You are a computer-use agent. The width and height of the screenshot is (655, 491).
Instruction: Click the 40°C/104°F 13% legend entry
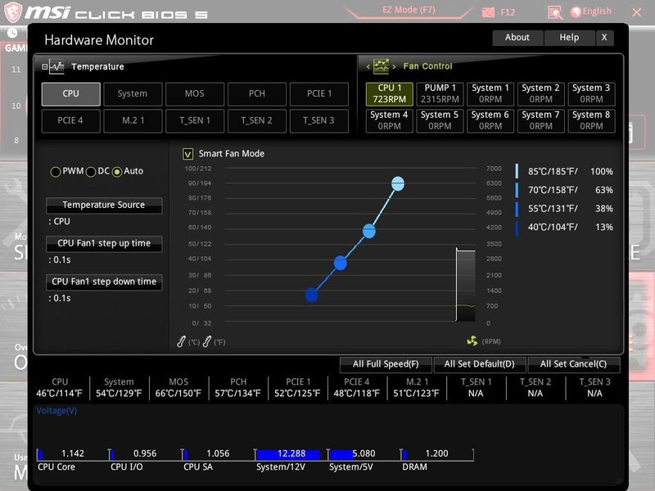(x=564, y=227)
